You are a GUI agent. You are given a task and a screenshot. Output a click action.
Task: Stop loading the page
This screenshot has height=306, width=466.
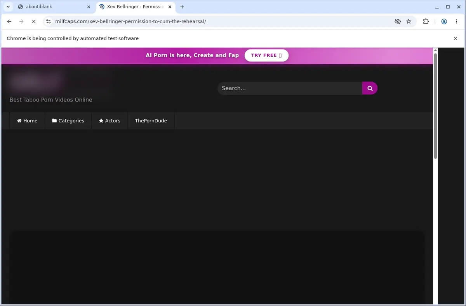34,21
